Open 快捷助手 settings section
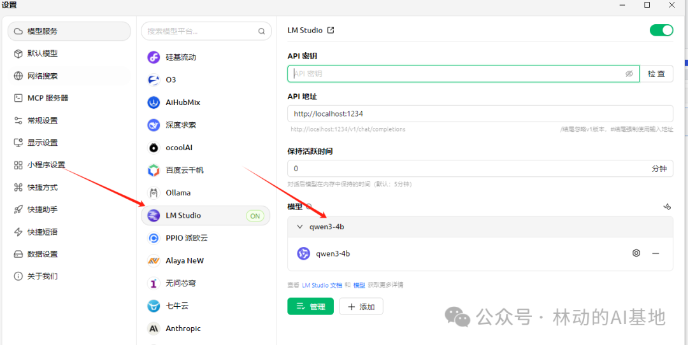The width and height of the screenshot is (688, 345). pos(69,209)
